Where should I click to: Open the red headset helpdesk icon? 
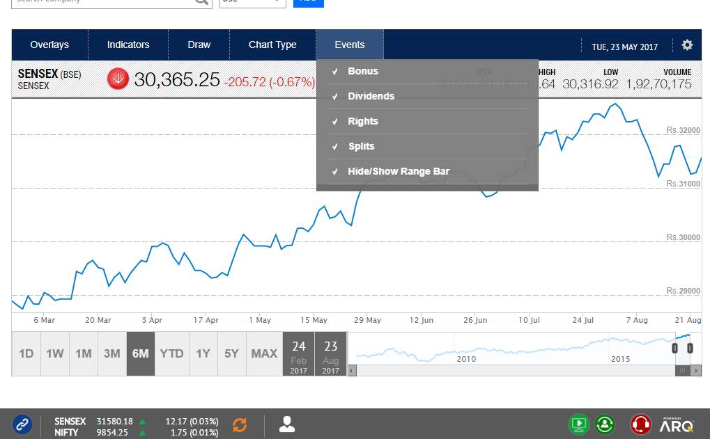pyautogui.click(x=640, y=424)
